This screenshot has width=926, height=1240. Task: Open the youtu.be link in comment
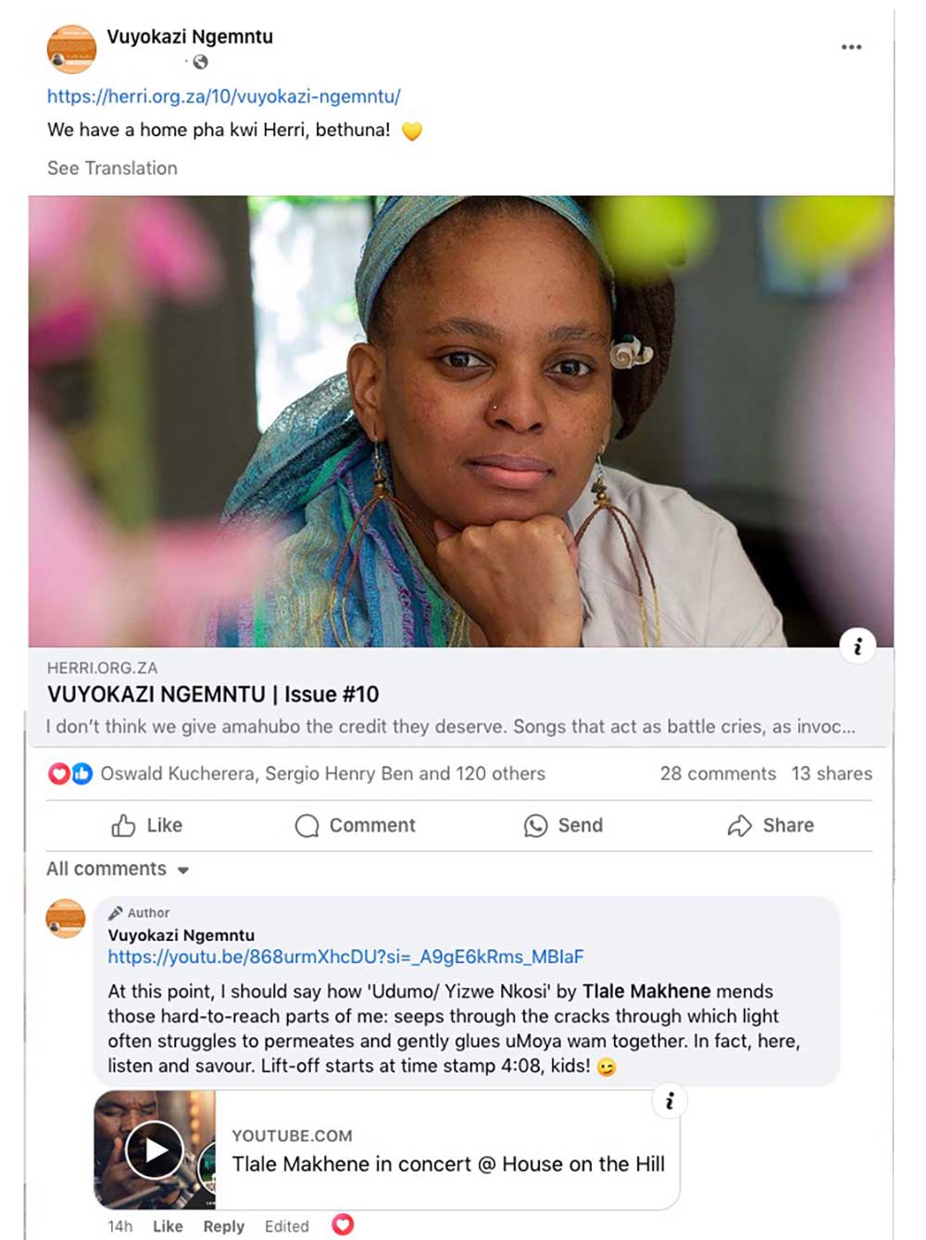click(x=345, y=957)
